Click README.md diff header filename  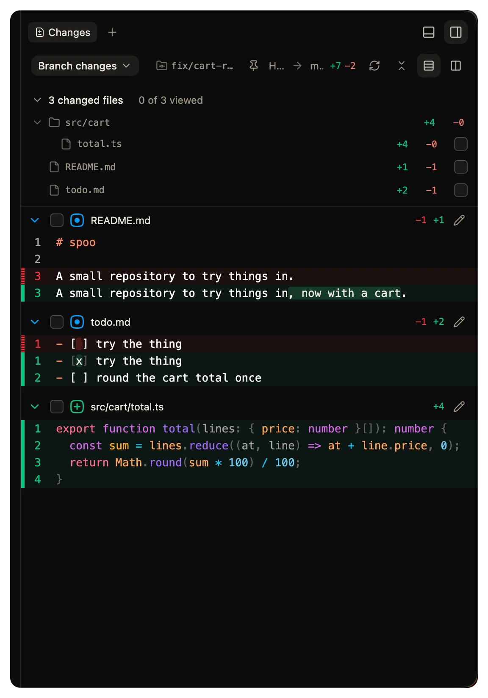tap(120, 220)
